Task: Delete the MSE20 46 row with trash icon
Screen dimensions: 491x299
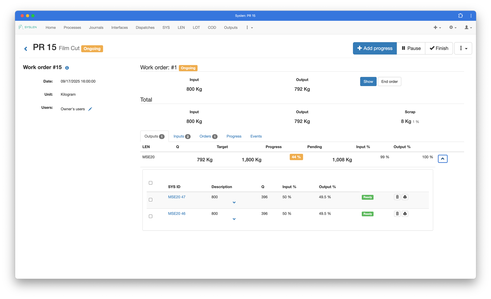Action: click(x=397, y=214)
